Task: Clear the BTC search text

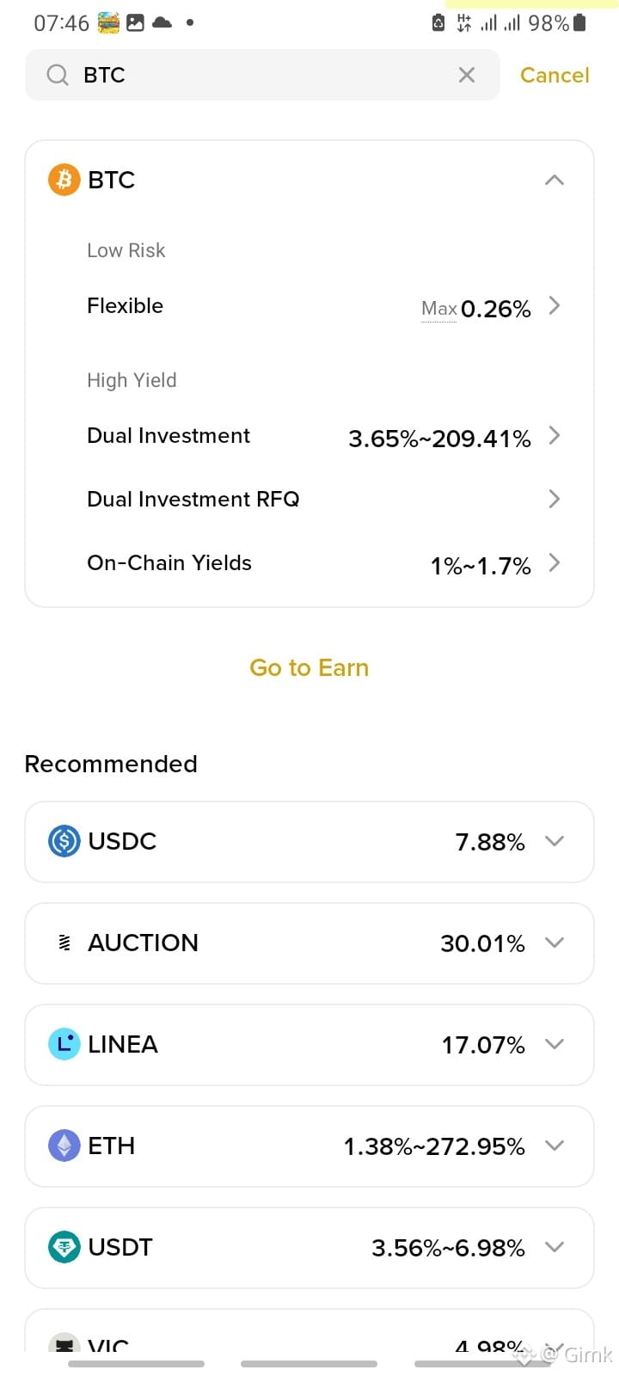Action: click(467, 76)
